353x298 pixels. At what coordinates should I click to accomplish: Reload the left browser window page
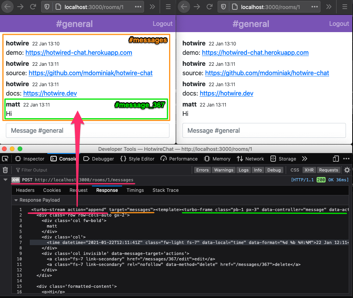(x=33, y=7)
